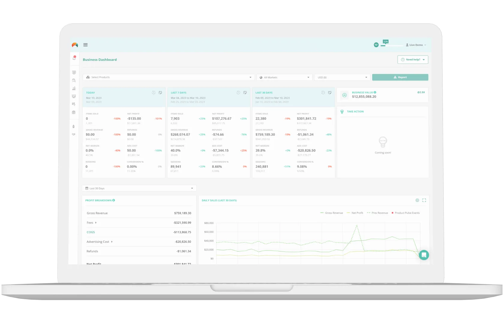Open Live Demo account menu
Image resolution: width=504 pixels, height=324 pixels.
[x=416, y=45]
